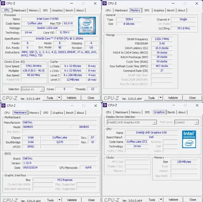The height and width of the screenshot is (202, 203).
Task: Click the Graphic Interface Bus value PCI-Express
Action: click(x=65, y=180)
